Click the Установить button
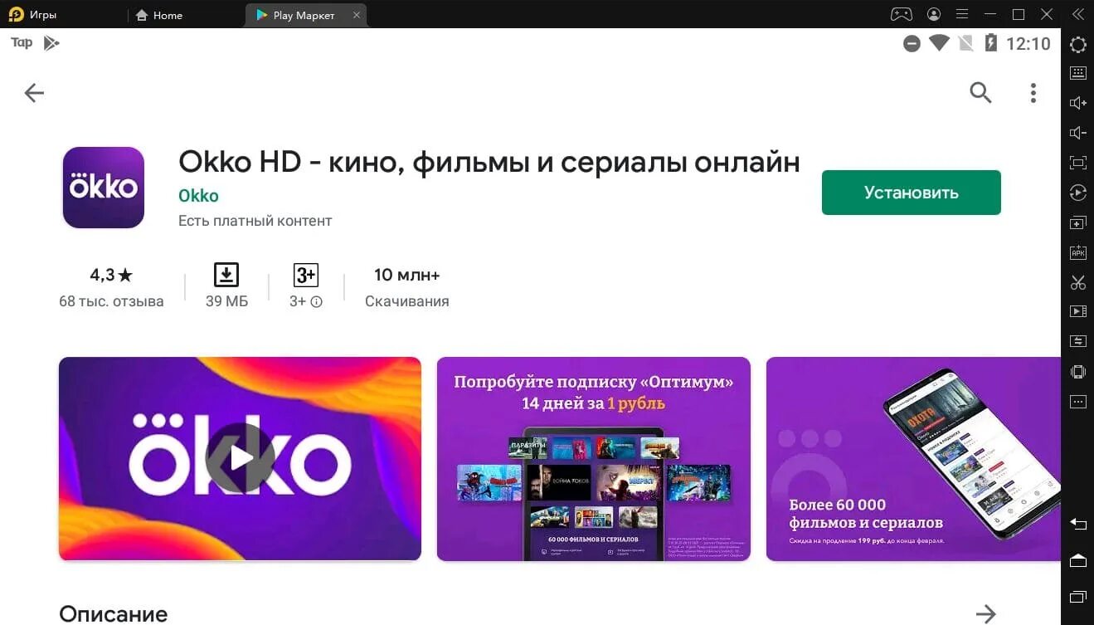 point(911,193)
